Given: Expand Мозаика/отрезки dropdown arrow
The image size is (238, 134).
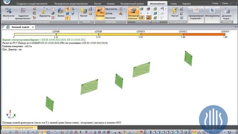Looking at the screenshot, I should (138, 18).
